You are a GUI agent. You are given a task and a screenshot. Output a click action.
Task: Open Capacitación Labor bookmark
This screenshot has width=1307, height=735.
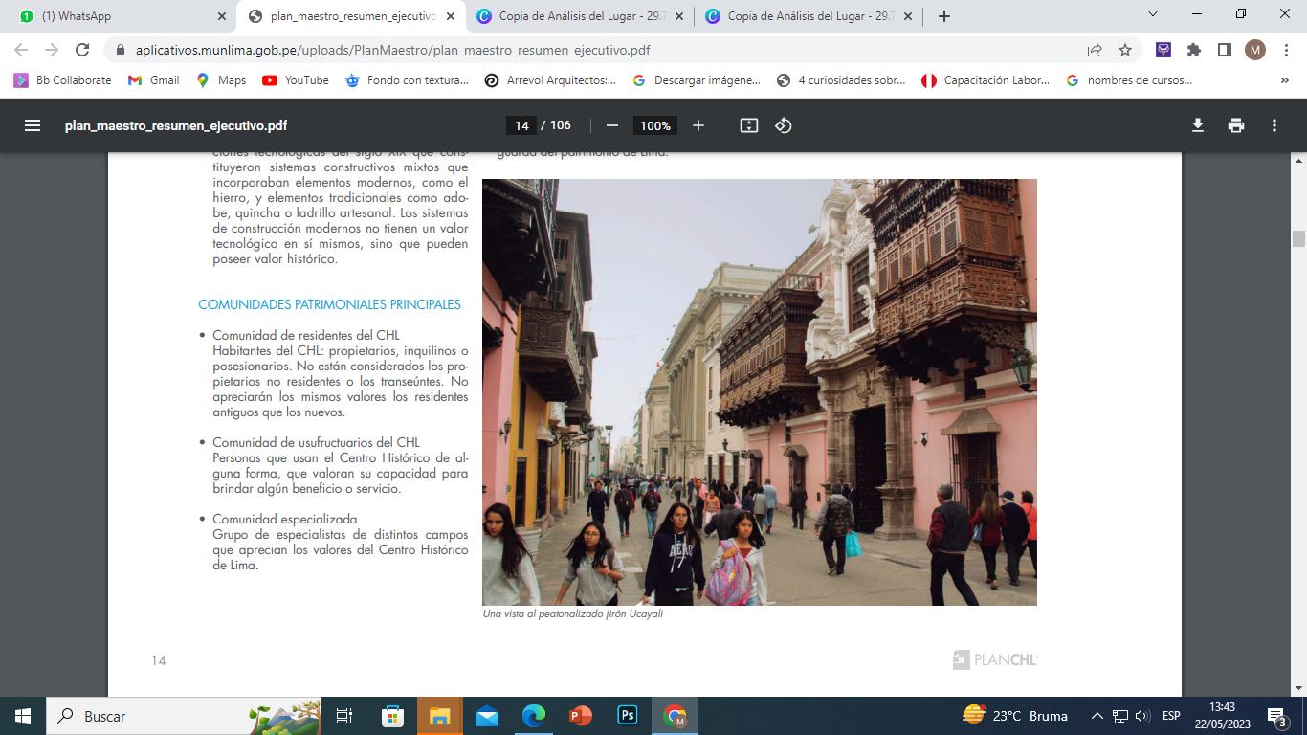[x=986, y=80]
